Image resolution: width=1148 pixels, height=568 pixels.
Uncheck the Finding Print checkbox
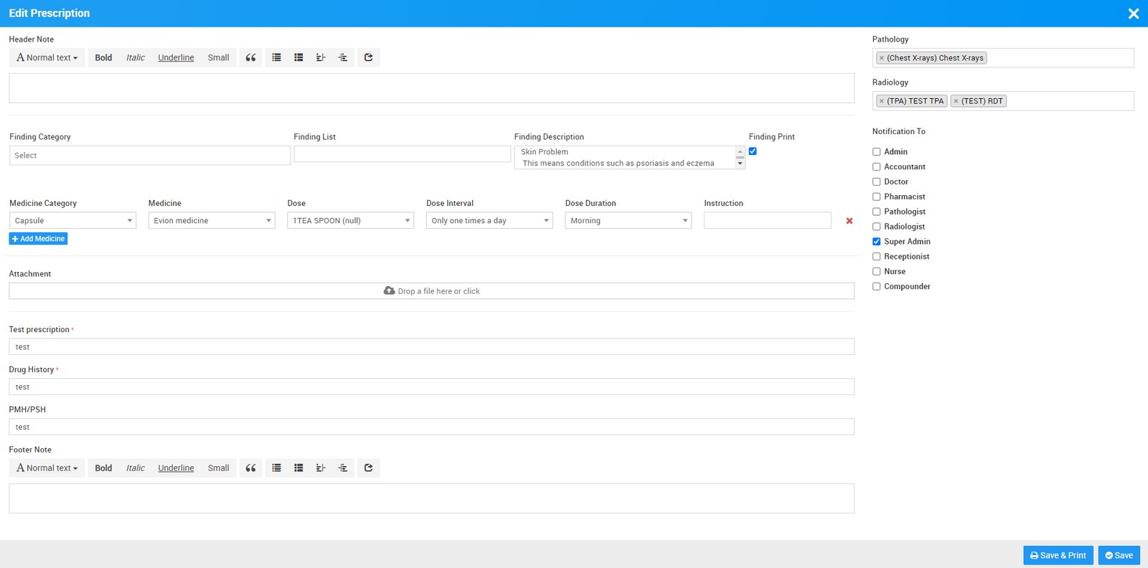(x=753, y=151)
